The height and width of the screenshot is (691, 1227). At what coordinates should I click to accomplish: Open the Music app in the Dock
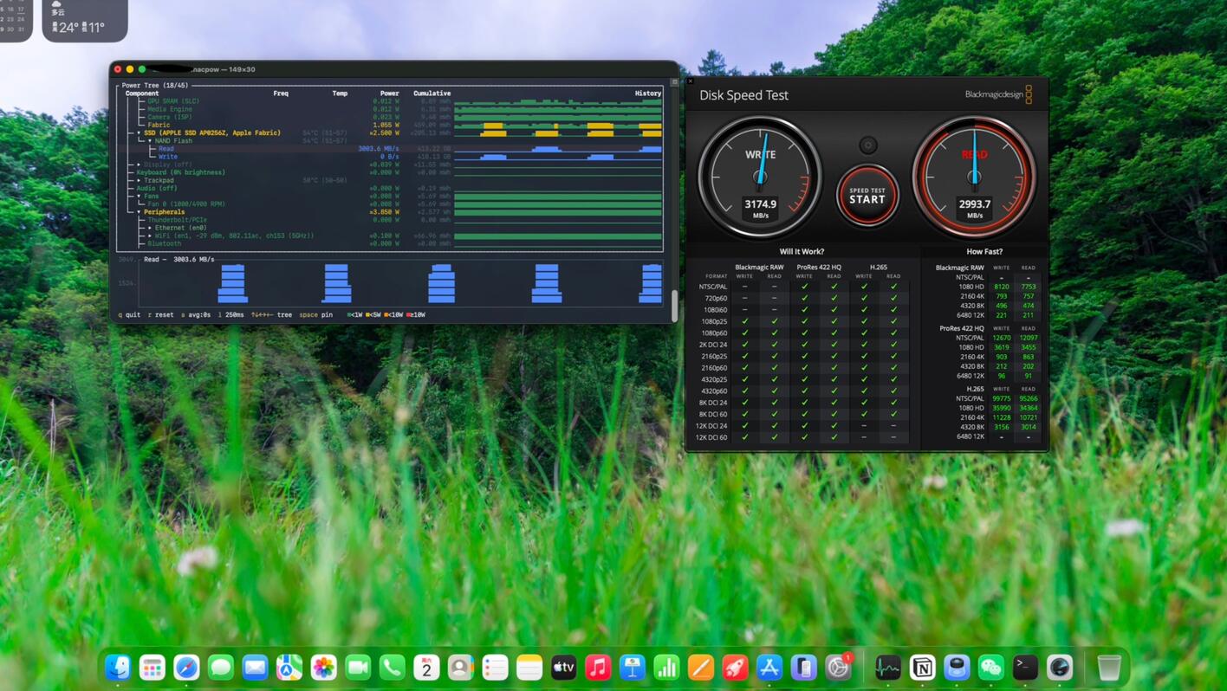[x=598, y=668]
